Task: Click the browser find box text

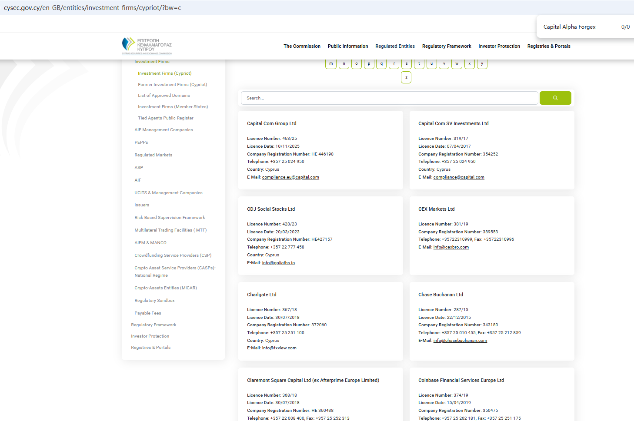Action: click(569, 27)
